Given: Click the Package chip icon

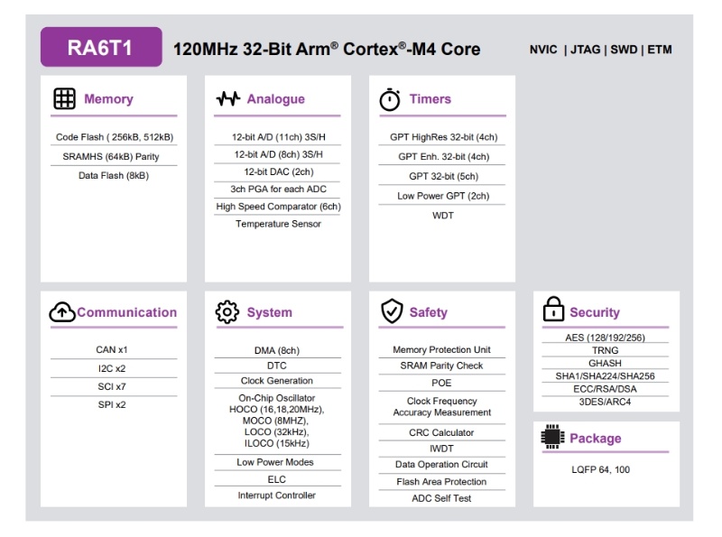Looking at the screenshot, I should coord(551,438).
